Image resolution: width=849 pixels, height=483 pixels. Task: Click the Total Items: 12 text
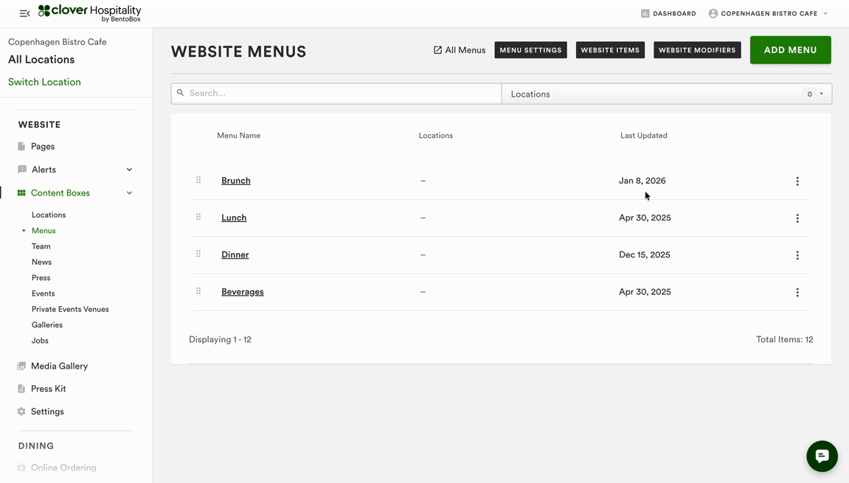pos(785,339)
